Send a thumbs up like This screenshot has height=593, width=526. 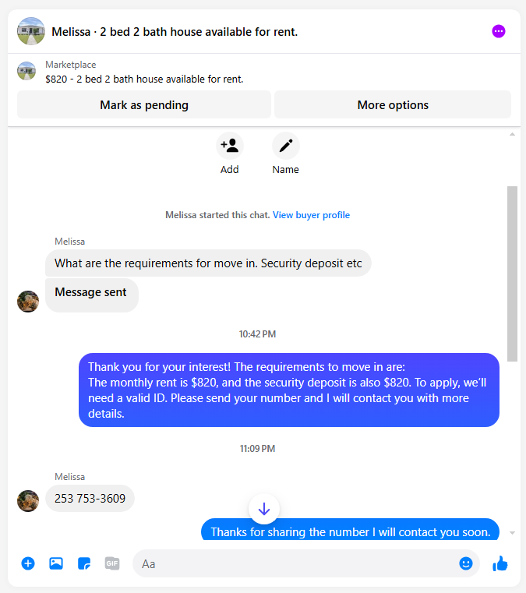click(500, 563)
